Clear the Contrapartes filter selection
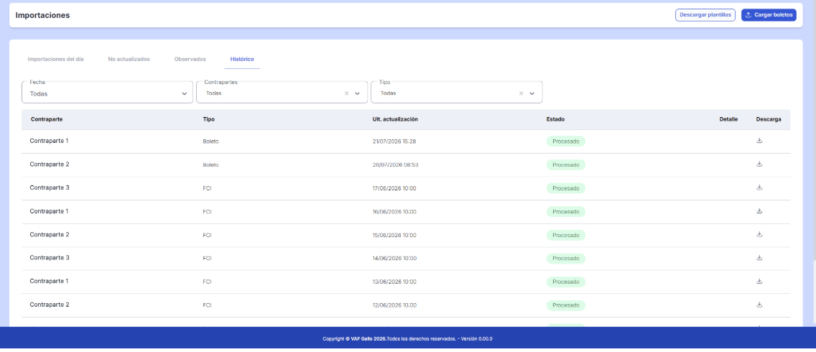The image size is (816, 352). (x=347, y=93)
